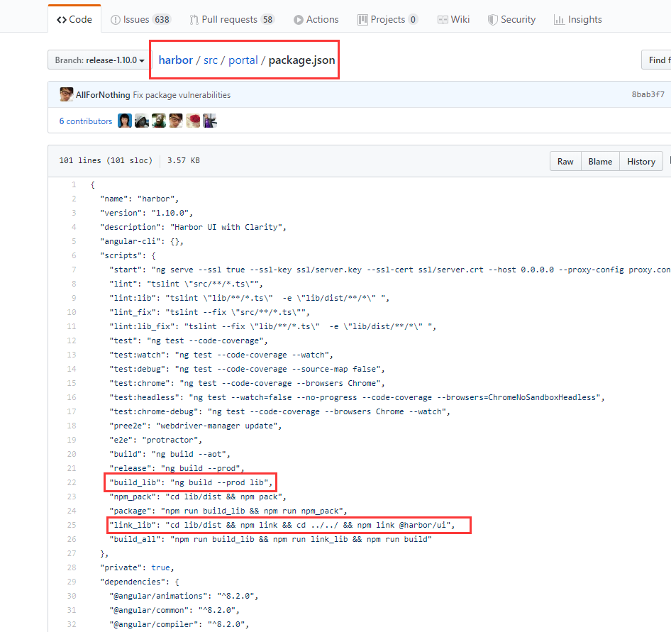Click the "e2e": "protractor" line
This screenshot has width=671, height=632.
(156, 440)
